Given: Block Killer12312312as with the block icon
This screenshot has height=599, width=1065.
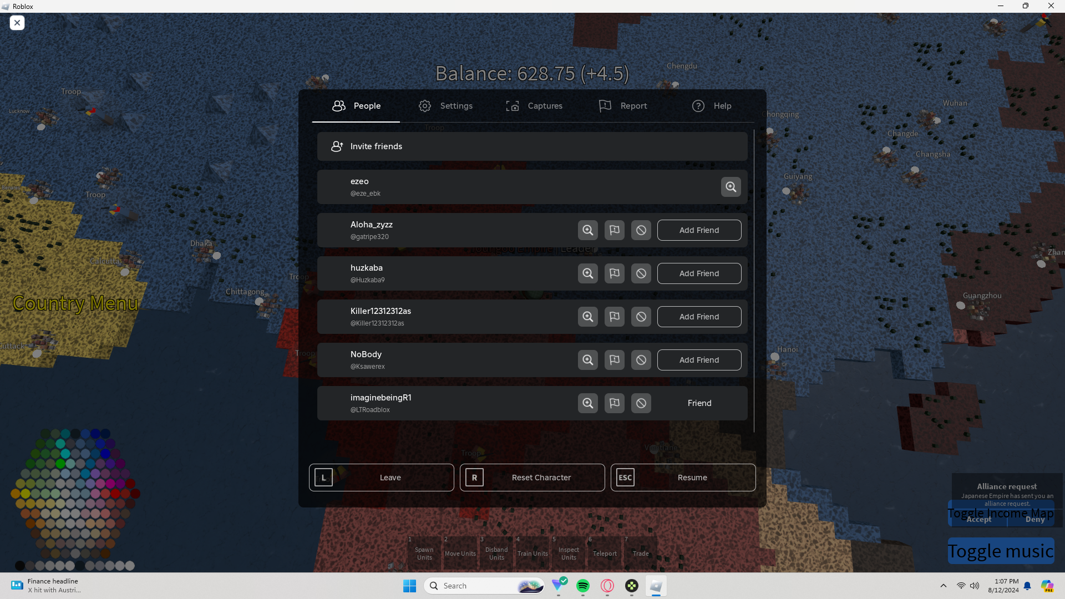Looking at the screenshot, I should point(641,317).
